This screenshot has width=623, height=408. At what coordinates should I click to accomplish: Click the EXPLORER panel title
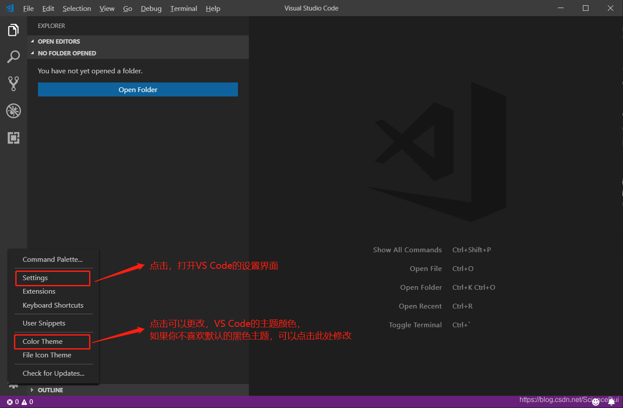coord(52,26)
